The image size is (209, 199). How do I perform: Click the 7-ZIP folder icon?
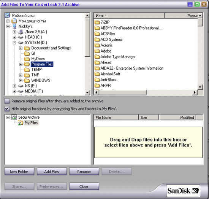(x=97, y=22)
